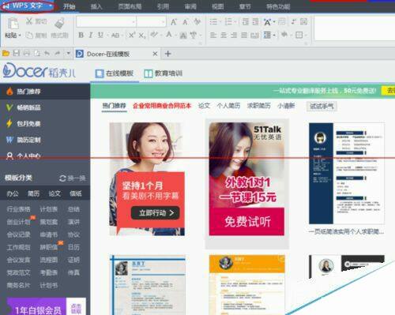Select 包月免费 in the left sidebar
395x315 pixels.
[45, 123]
